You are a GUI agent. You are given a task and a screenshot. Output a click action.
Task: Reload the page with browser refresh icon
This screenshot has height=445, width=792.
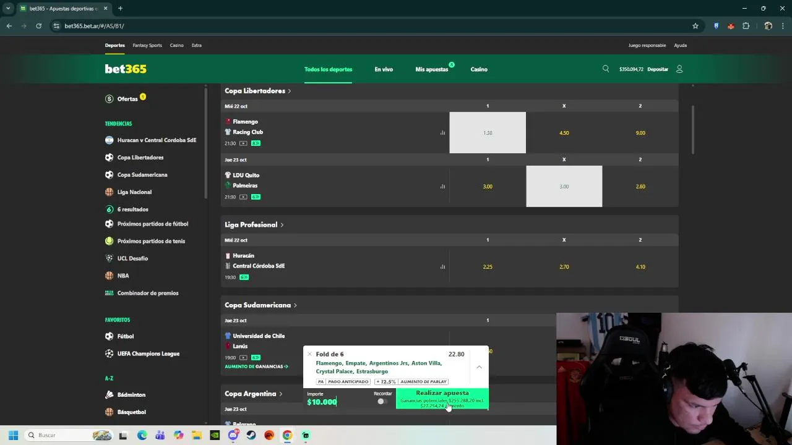tap(38, 26)
